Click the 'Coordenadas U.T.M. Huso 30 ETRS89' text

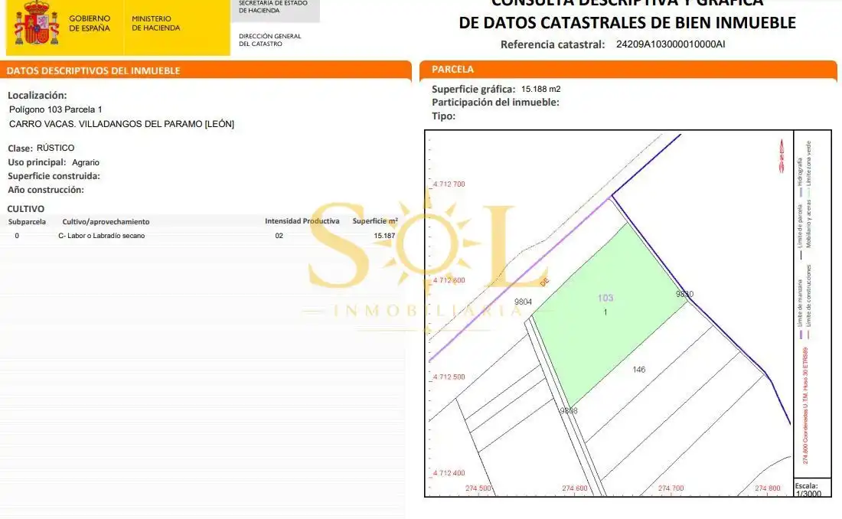click(805, 406)
